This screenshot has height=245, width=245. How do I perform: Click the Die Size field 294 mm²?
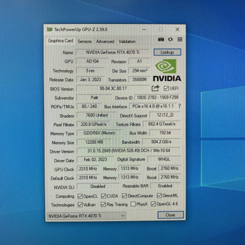point(139,71)
